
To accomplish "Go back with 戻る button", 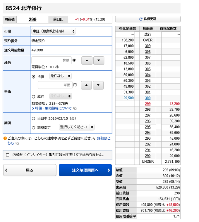I will (30, 170).
